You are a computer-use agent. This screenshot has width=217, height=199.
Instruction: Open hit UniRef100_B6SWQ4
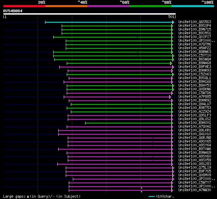(x=195, y=59)
